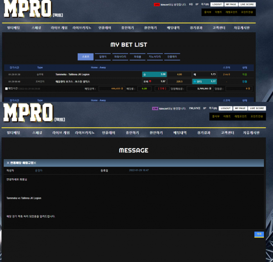Open 라이브카지노 in the menu above MY BET LIST

click(x=82, y=28)
